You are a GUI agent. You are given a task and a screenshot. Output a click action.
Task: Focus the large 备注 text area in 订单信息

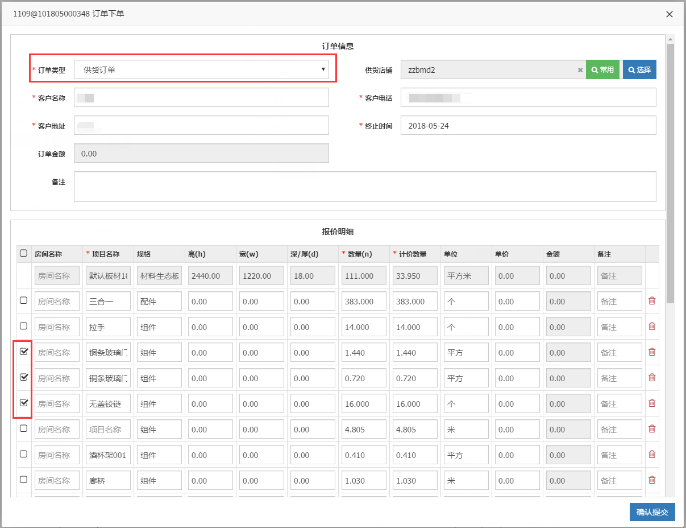coord(365,187)
